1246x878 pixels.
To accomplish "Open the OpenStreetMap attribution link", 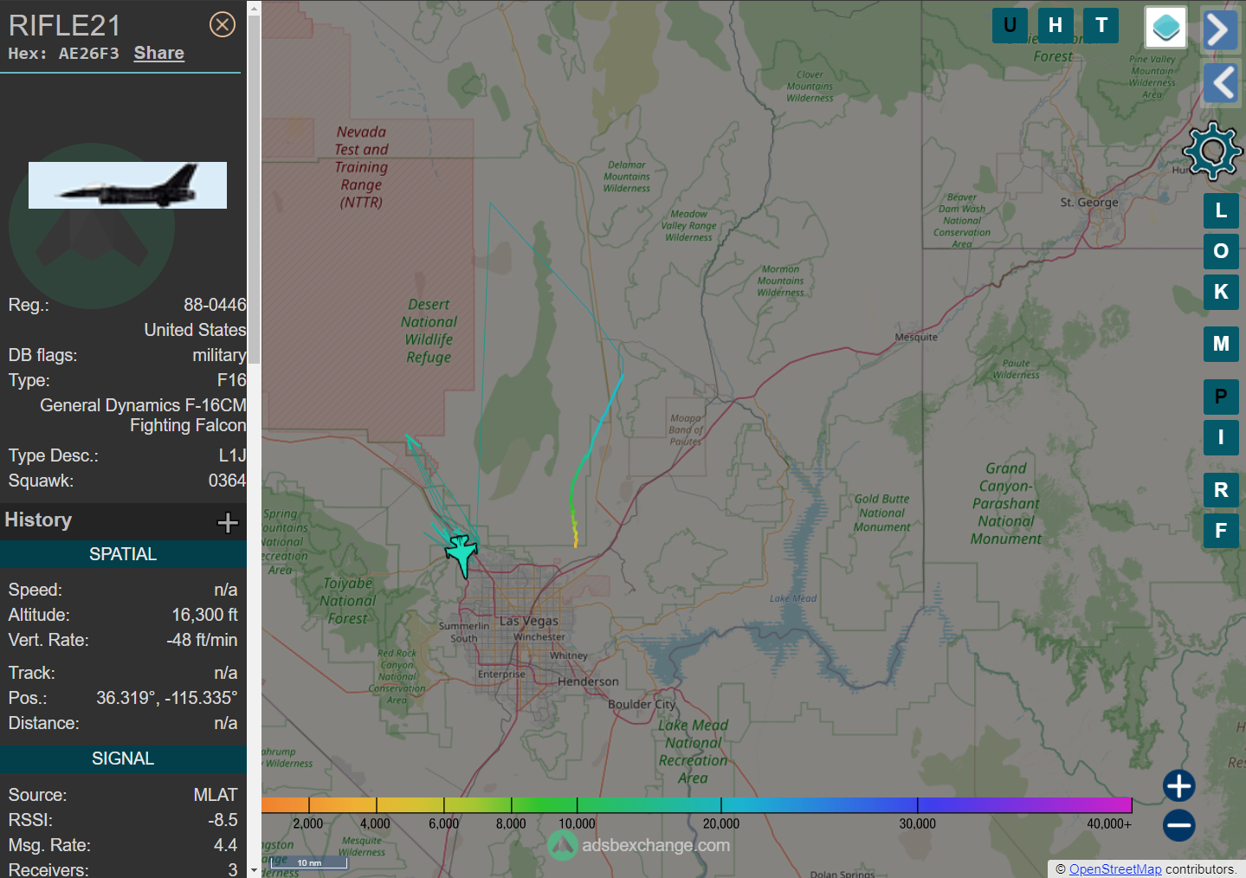I will click(1115, 869).
